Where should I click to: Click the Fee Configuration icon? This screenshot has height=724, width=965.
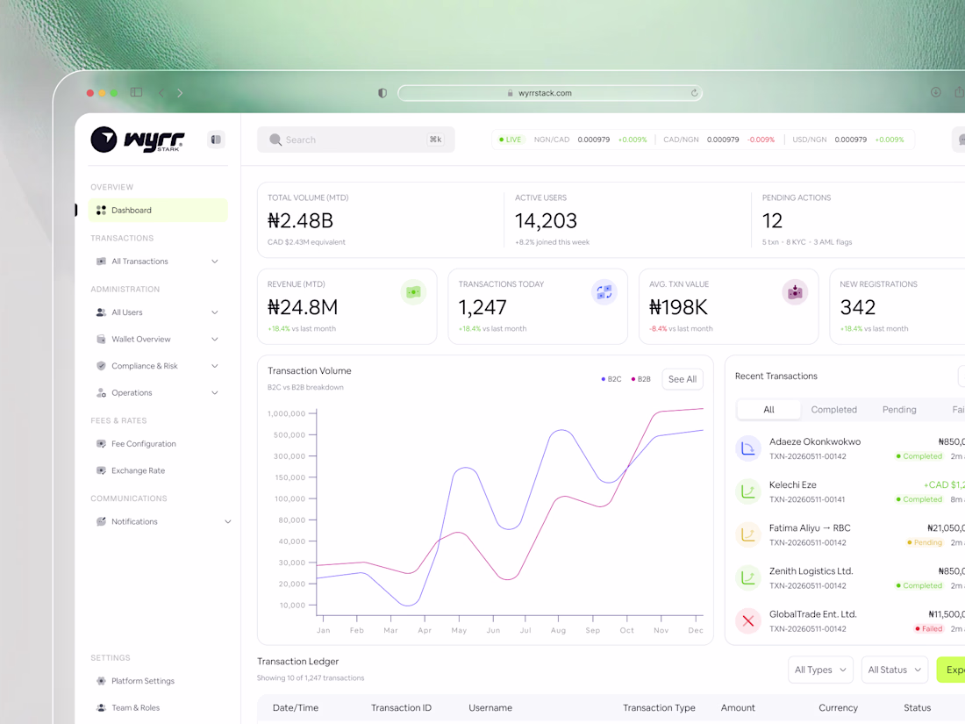(101, 444)
